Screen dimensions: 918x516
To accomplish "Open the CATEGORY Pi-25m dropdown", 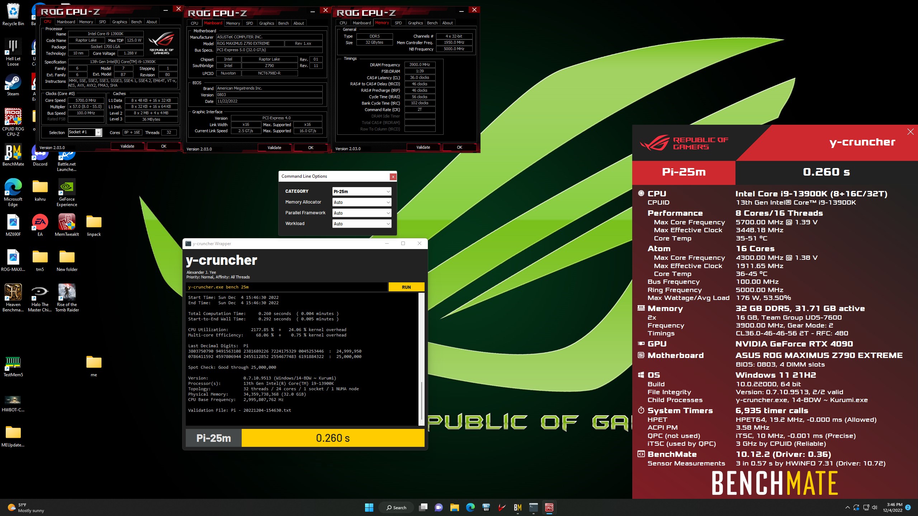I will click(x=362, y=191).
